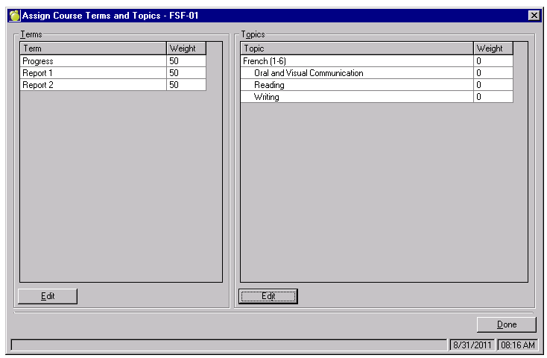
Task: Close the Assign Course Terms dialog
Action: pyautogui.click(x=533, y=15)
